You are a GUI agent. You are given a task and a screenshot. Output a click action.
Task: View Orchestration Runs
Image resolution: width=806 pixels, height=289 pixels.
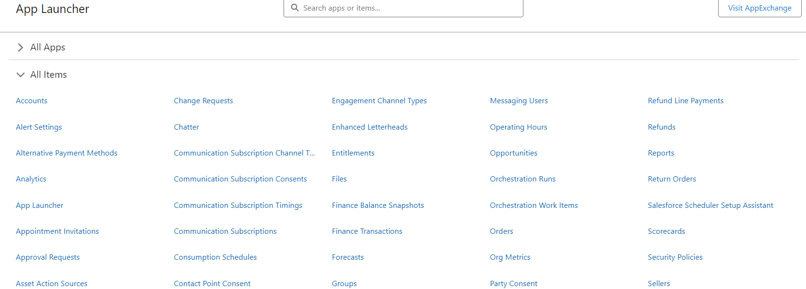tap(523, 179)
